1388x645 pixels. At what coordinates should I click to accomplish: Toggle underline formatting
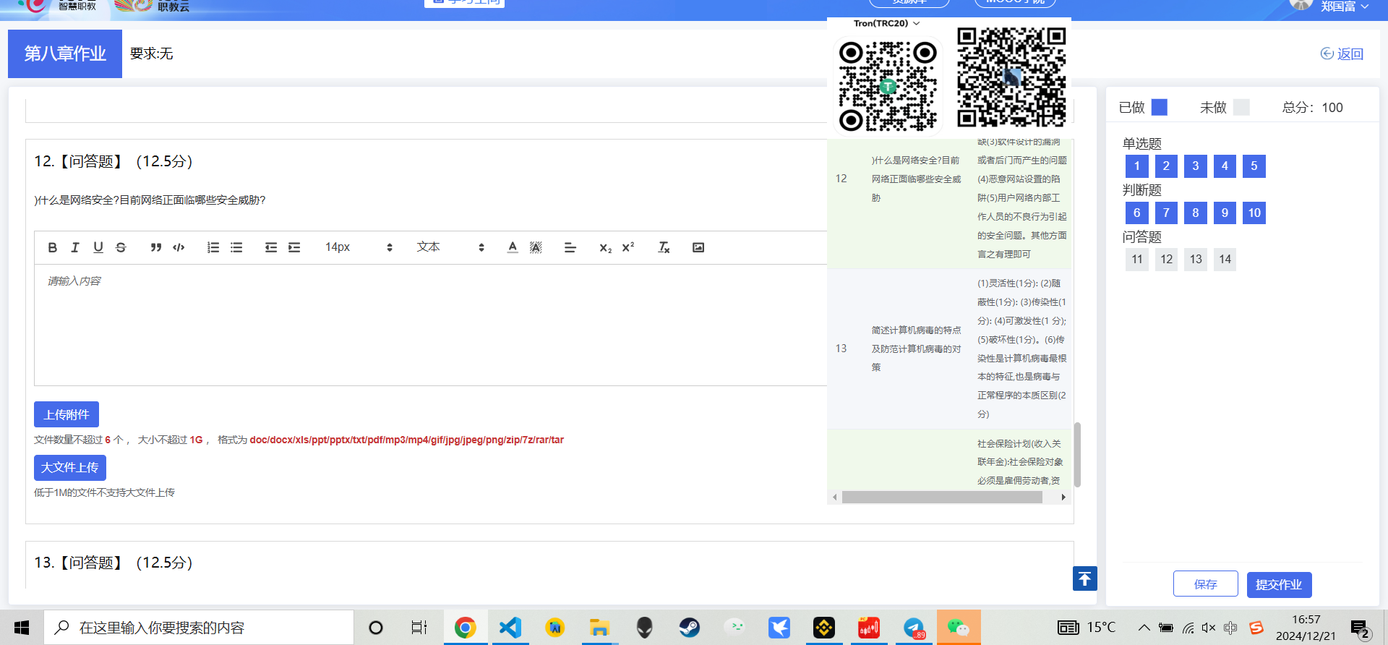point(98,247)
